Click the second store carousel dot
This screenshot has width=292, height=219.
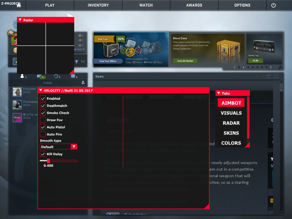244,67
